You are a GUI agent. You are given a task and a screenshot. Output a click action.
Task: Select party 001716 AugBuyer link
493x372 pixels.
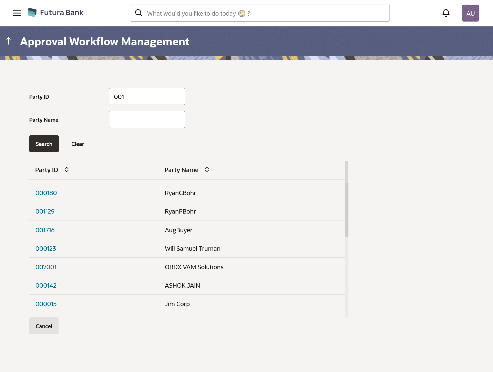coord(45,230)
